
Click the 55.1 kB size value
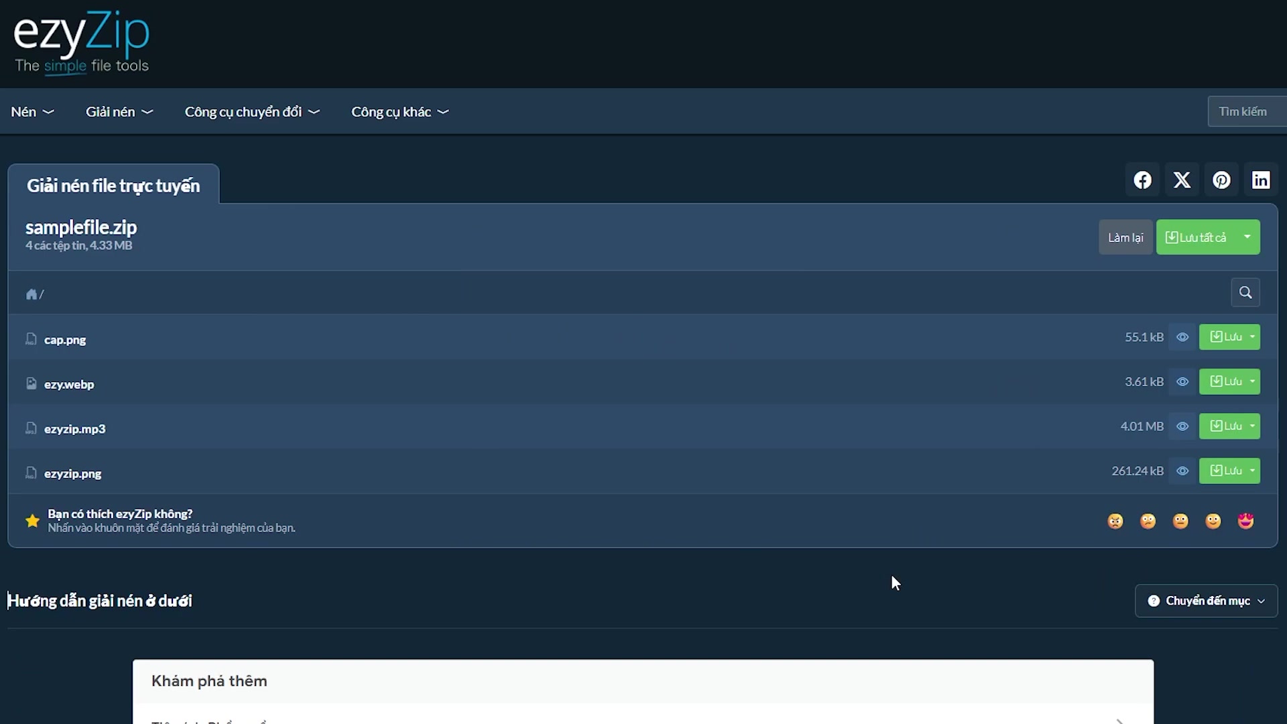pos(1144,337)
